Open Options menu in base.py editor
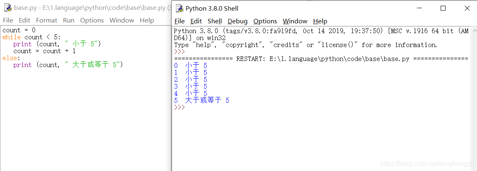Viewport: 477px width, 171px height. click(92, 20)
